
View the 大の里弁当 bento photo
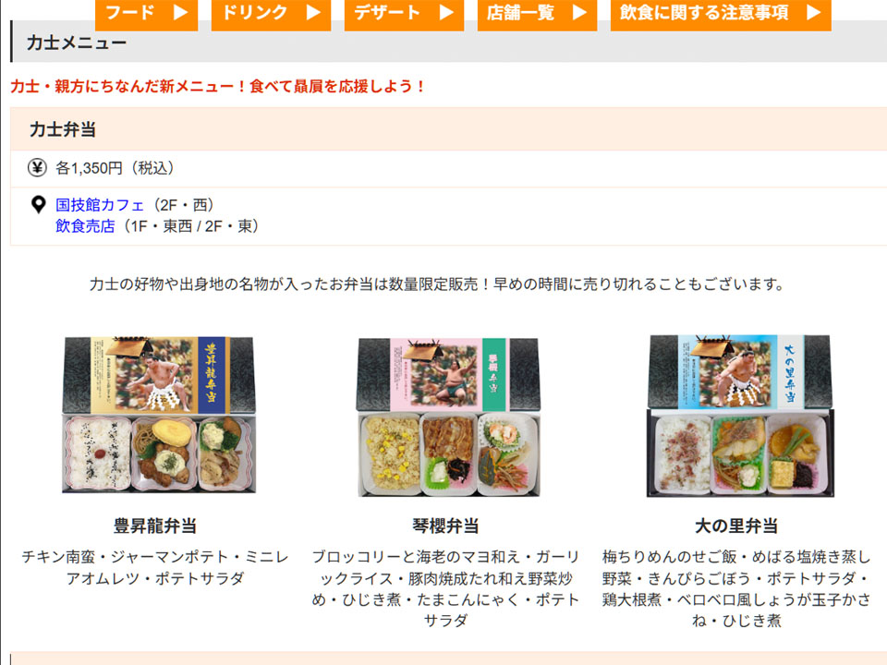point(740,417)
